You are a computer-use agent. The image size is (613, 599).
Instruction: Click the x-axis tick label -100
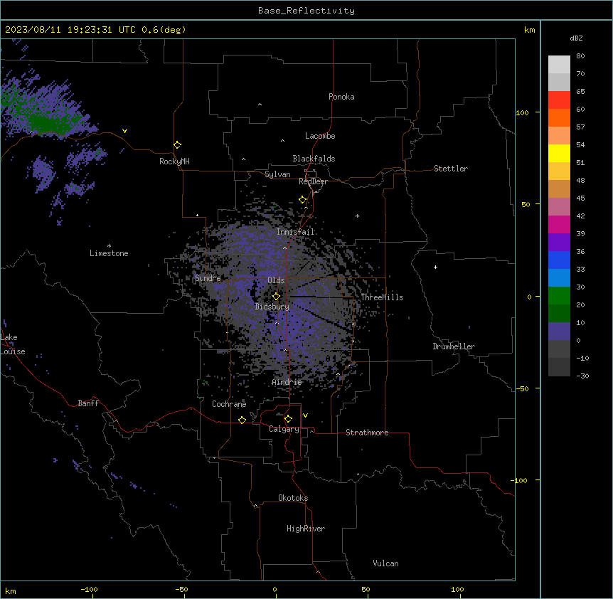pyautogui.click(x=90, y=589)
